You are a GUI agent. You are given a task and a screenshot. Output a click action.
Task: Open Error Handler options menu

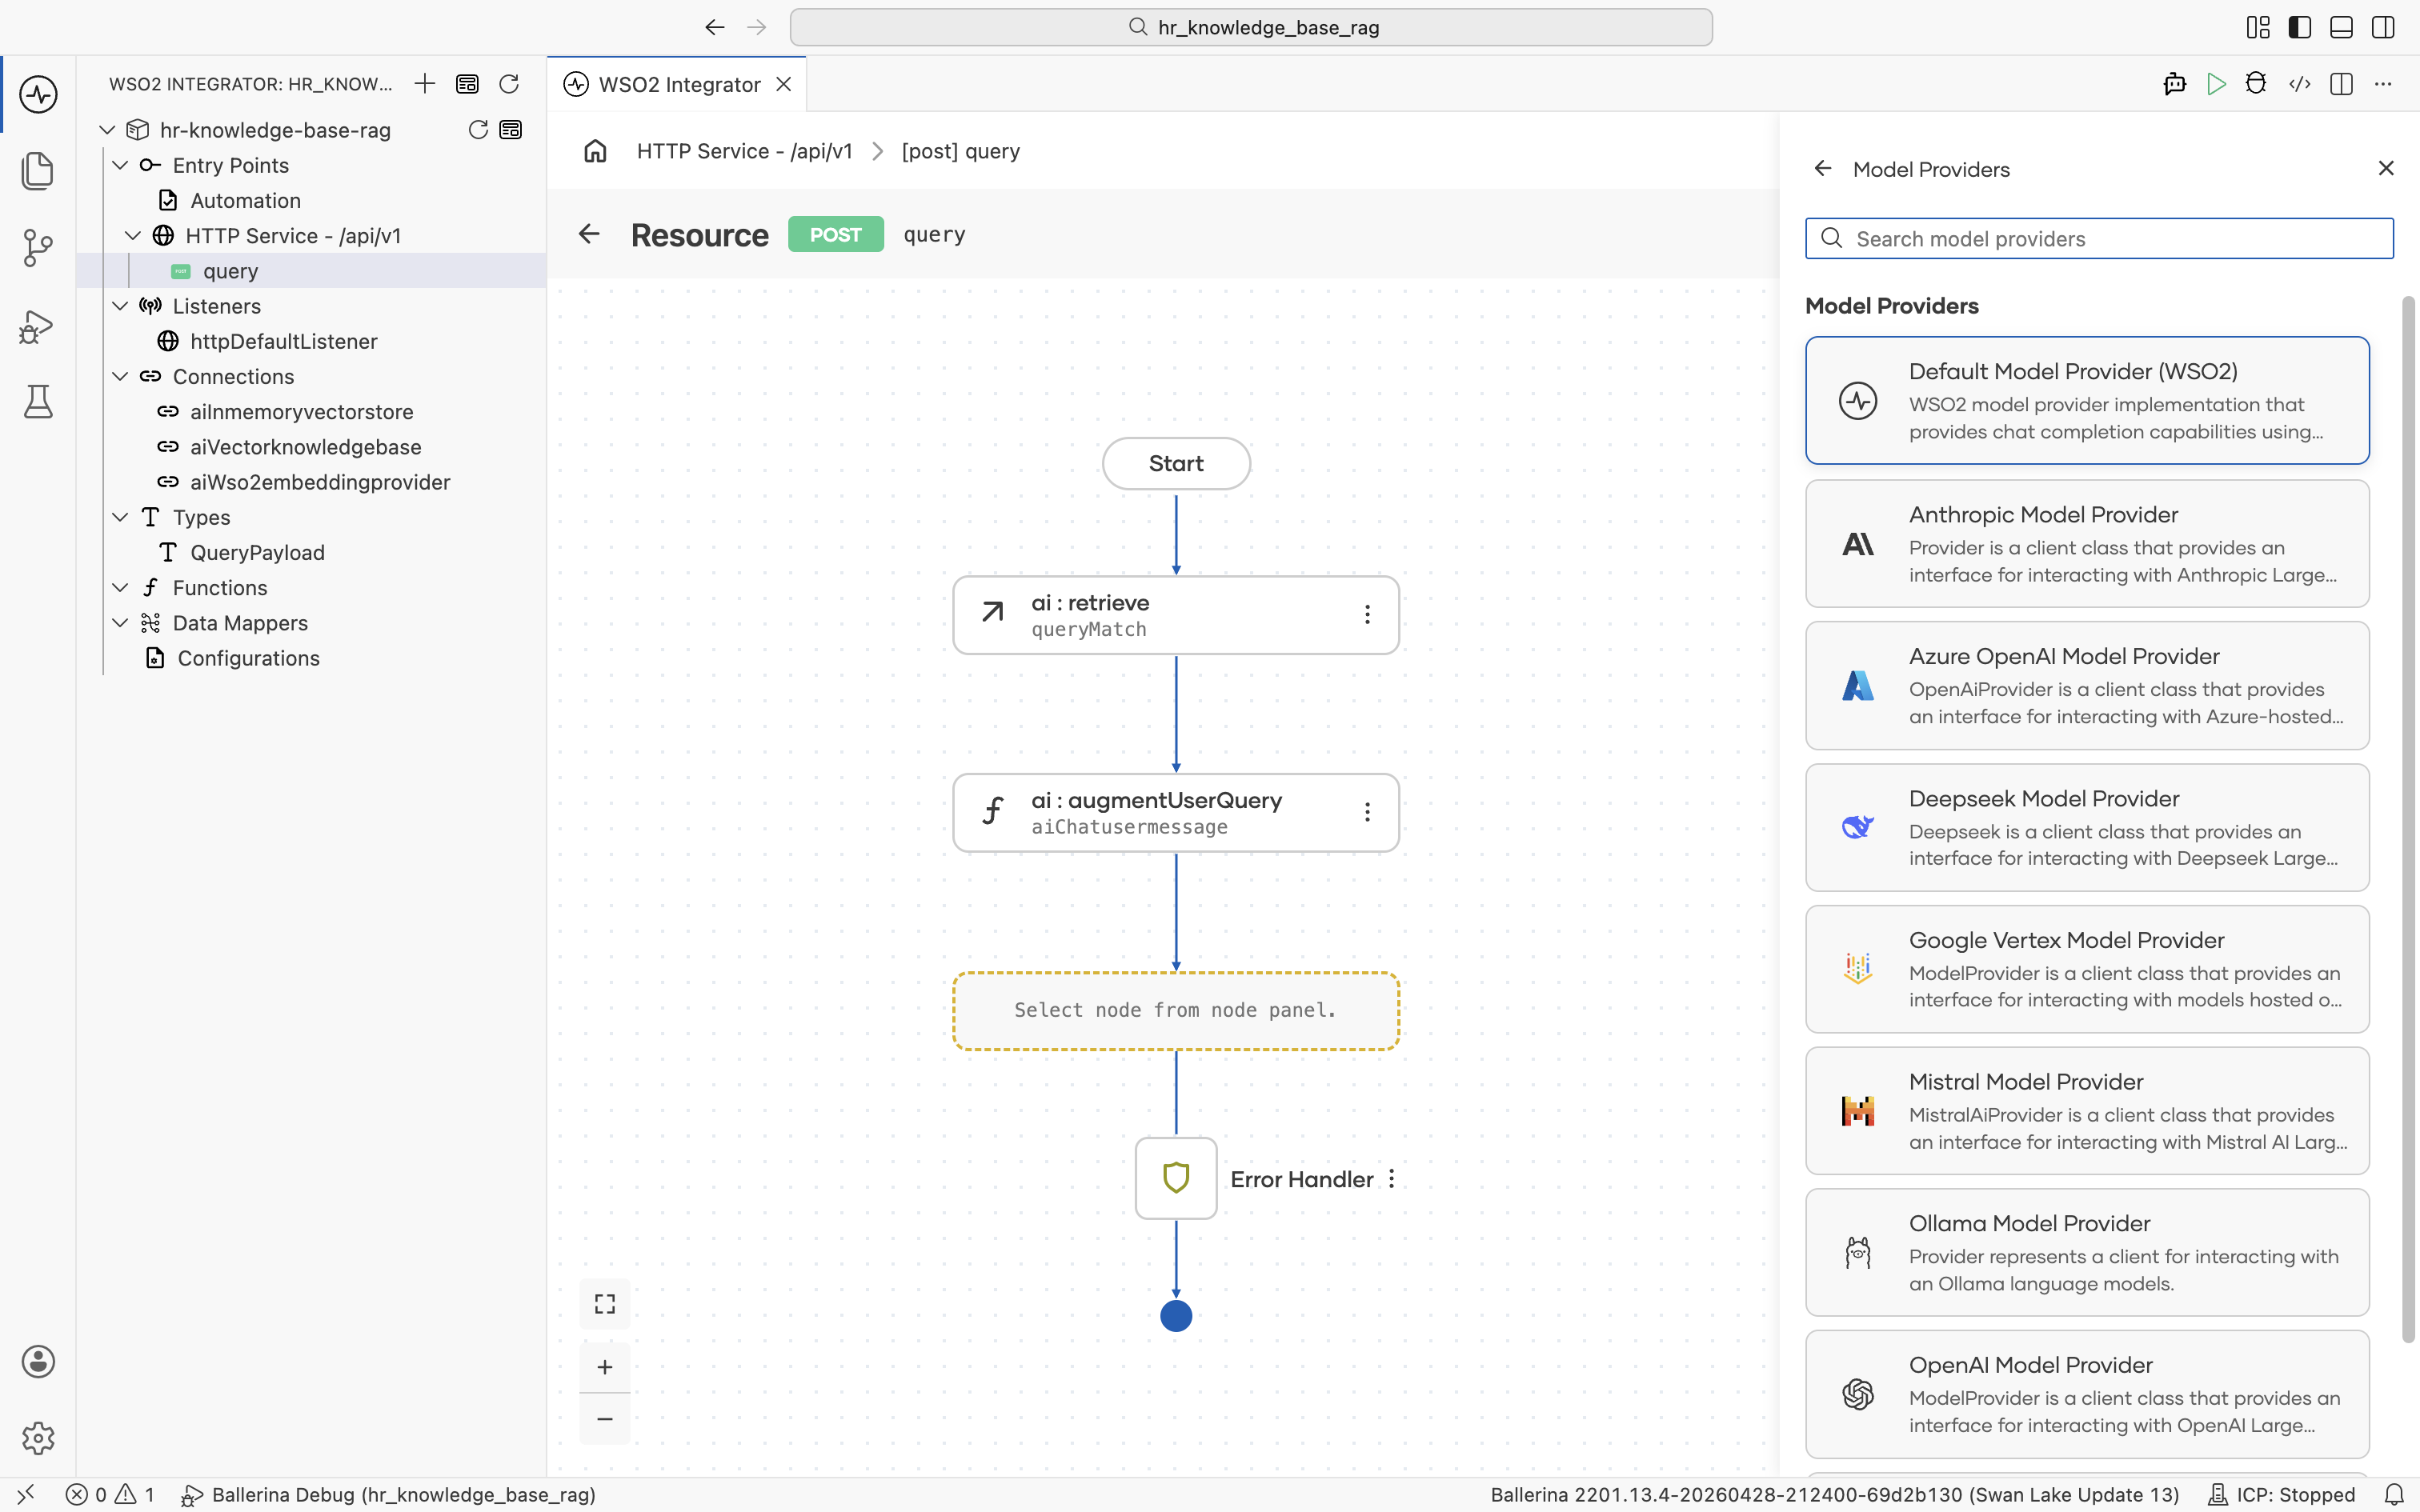(1391, 1179)
